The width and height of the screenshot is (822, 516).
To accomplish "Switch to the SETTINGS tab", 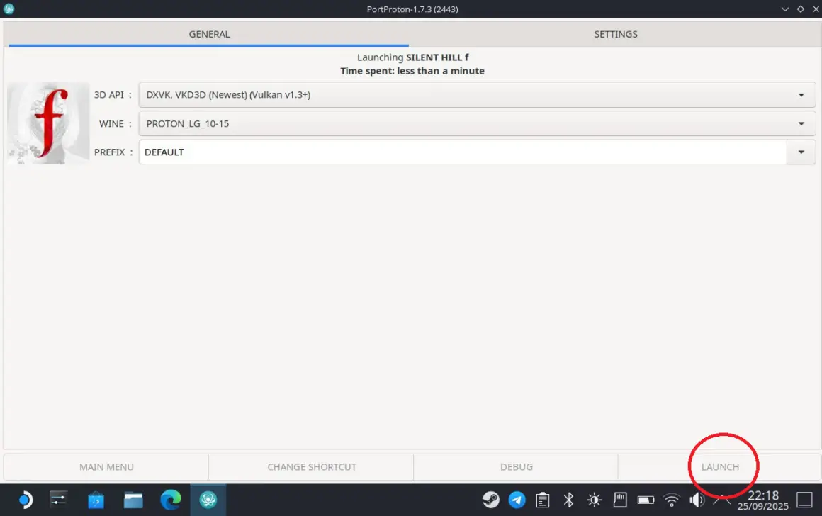I will point(615,34).
